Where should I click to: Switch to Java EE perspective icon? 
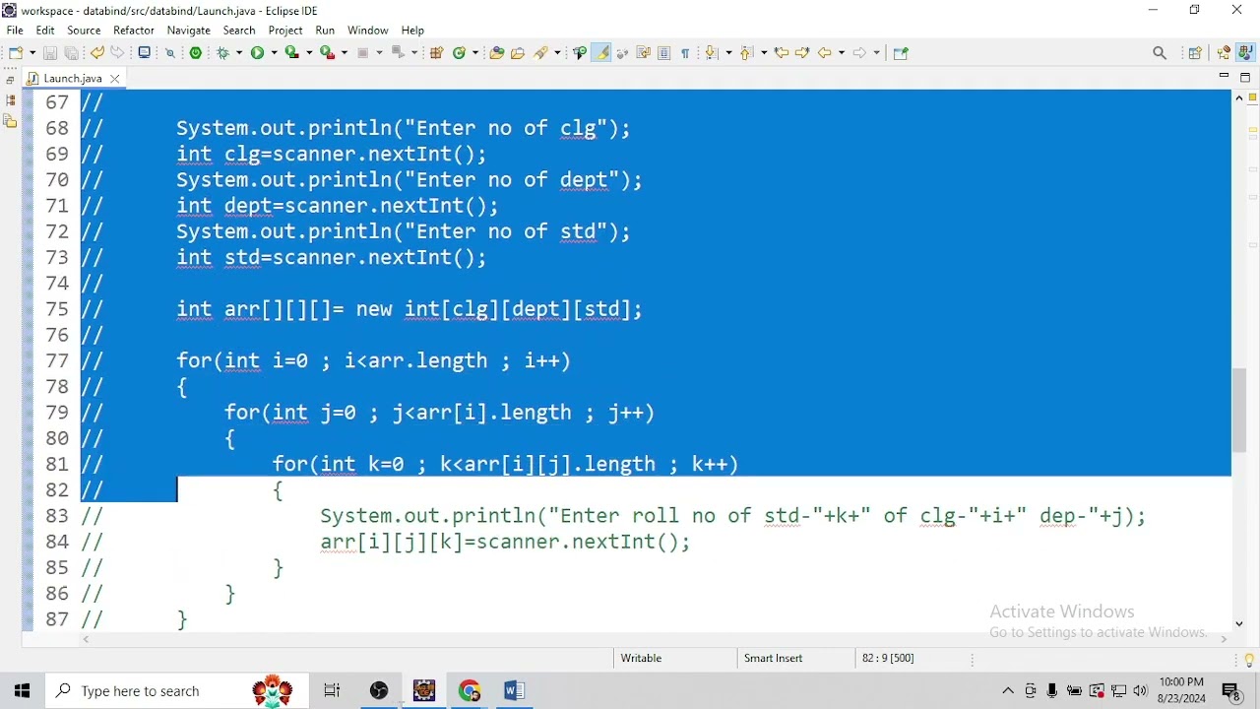(x=1225, y=53)
